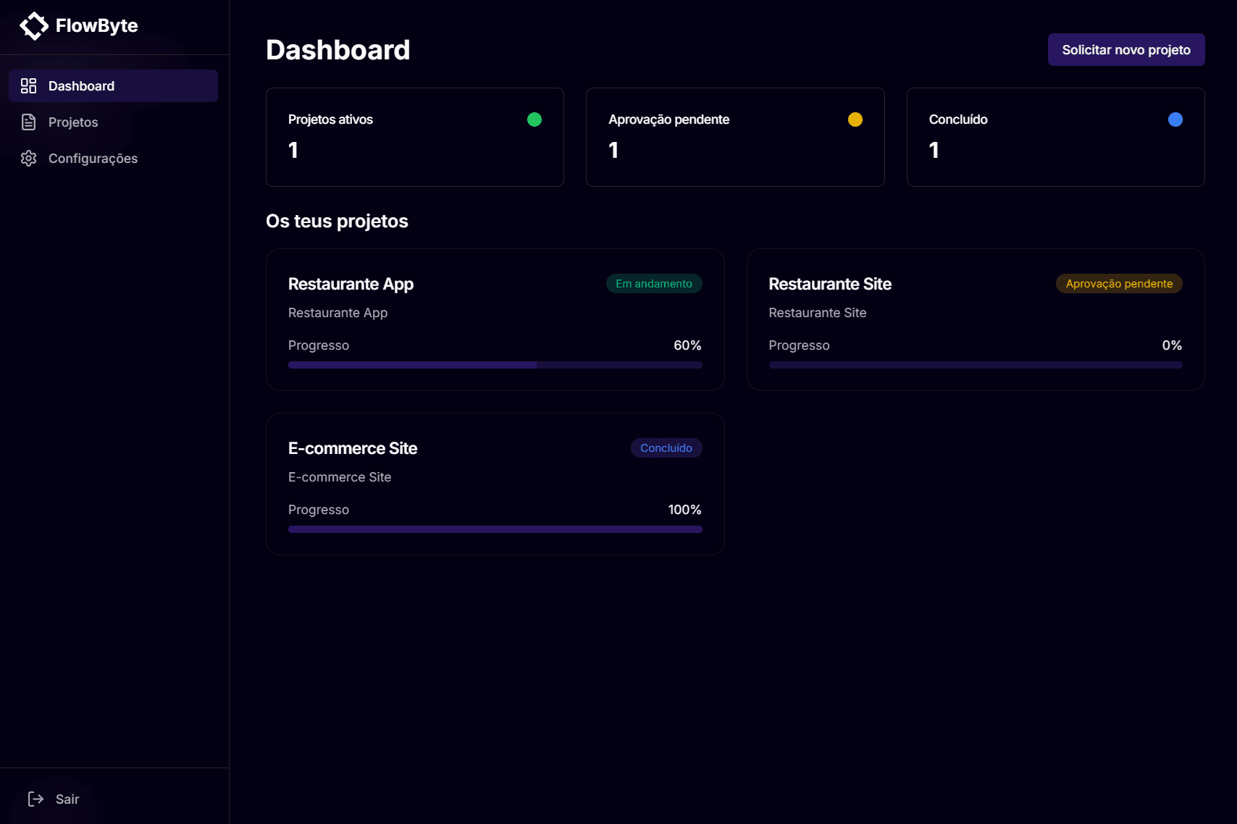Click E-commerce Site description subtitle
Image resolution: width=1237 pixels, height=824 pixels.
(340, 477)
